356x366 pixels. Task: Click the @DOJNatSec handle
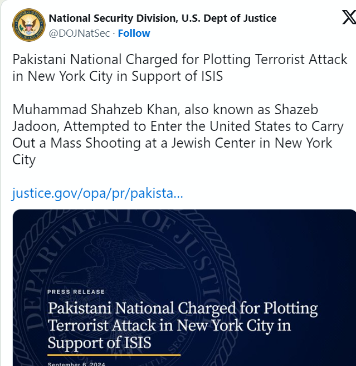80,33
